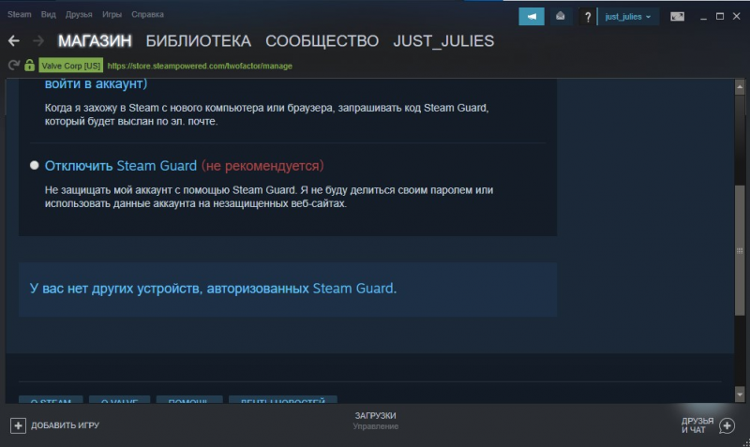Switch to the БИБЛИОТЕКА tab
750x447 pixels.
click(x=199, y=41)
